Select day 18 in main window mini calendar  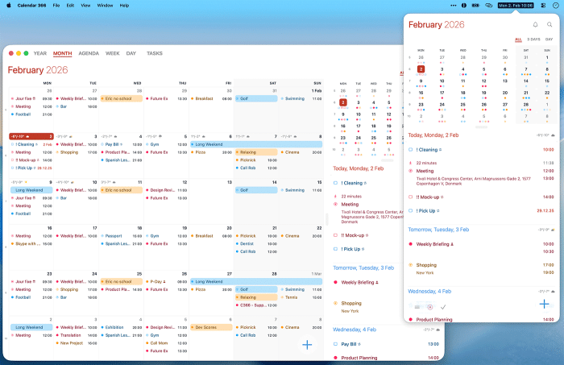pyautogui.click(x=374, y=127)
